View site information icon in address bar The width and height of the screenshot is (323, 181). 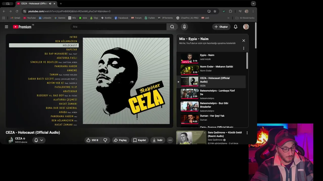(x=24, y=11)
